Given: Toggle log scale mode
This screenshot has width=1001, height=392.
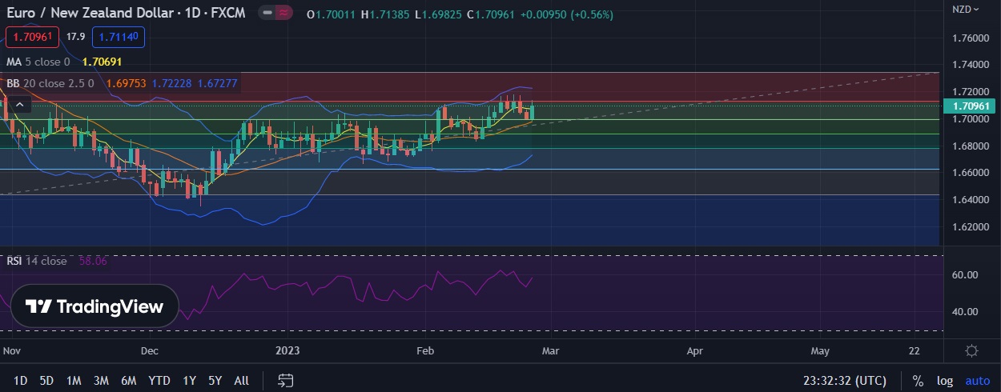Looking at the screenshot, I should coord(945,381).
